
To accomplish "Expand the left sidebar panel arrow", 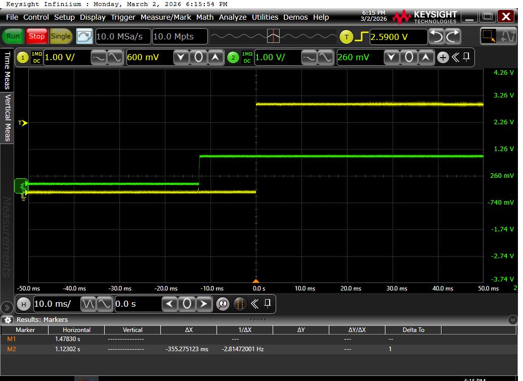I will tap(7, 307).
